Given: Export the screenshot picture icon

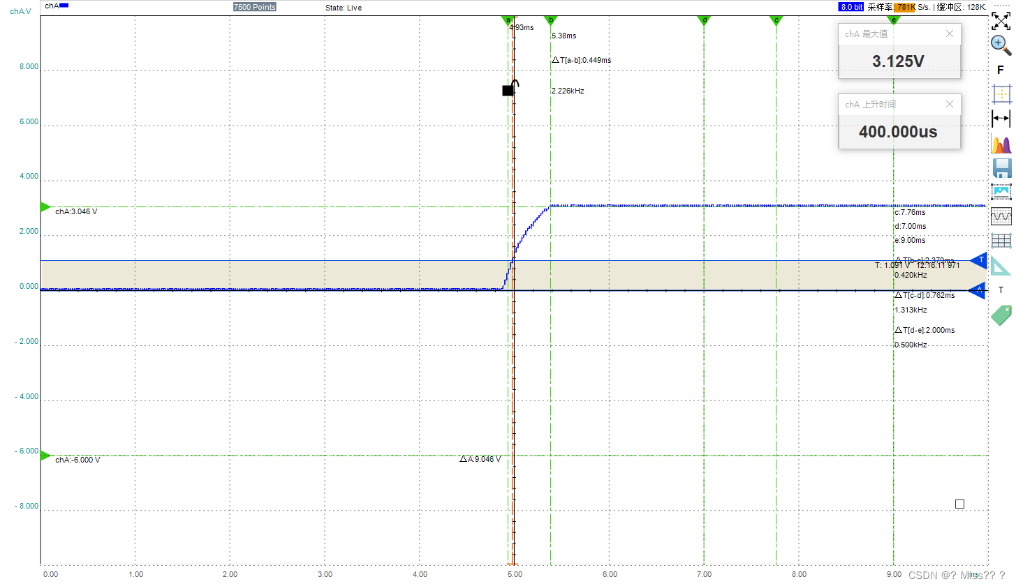Looking at the screenshot, I should point(1001,191).
